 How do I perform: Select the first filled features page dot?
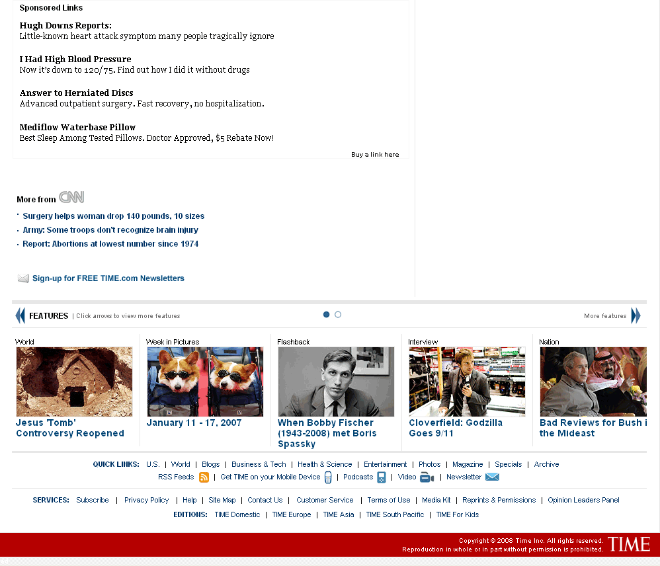326,314
